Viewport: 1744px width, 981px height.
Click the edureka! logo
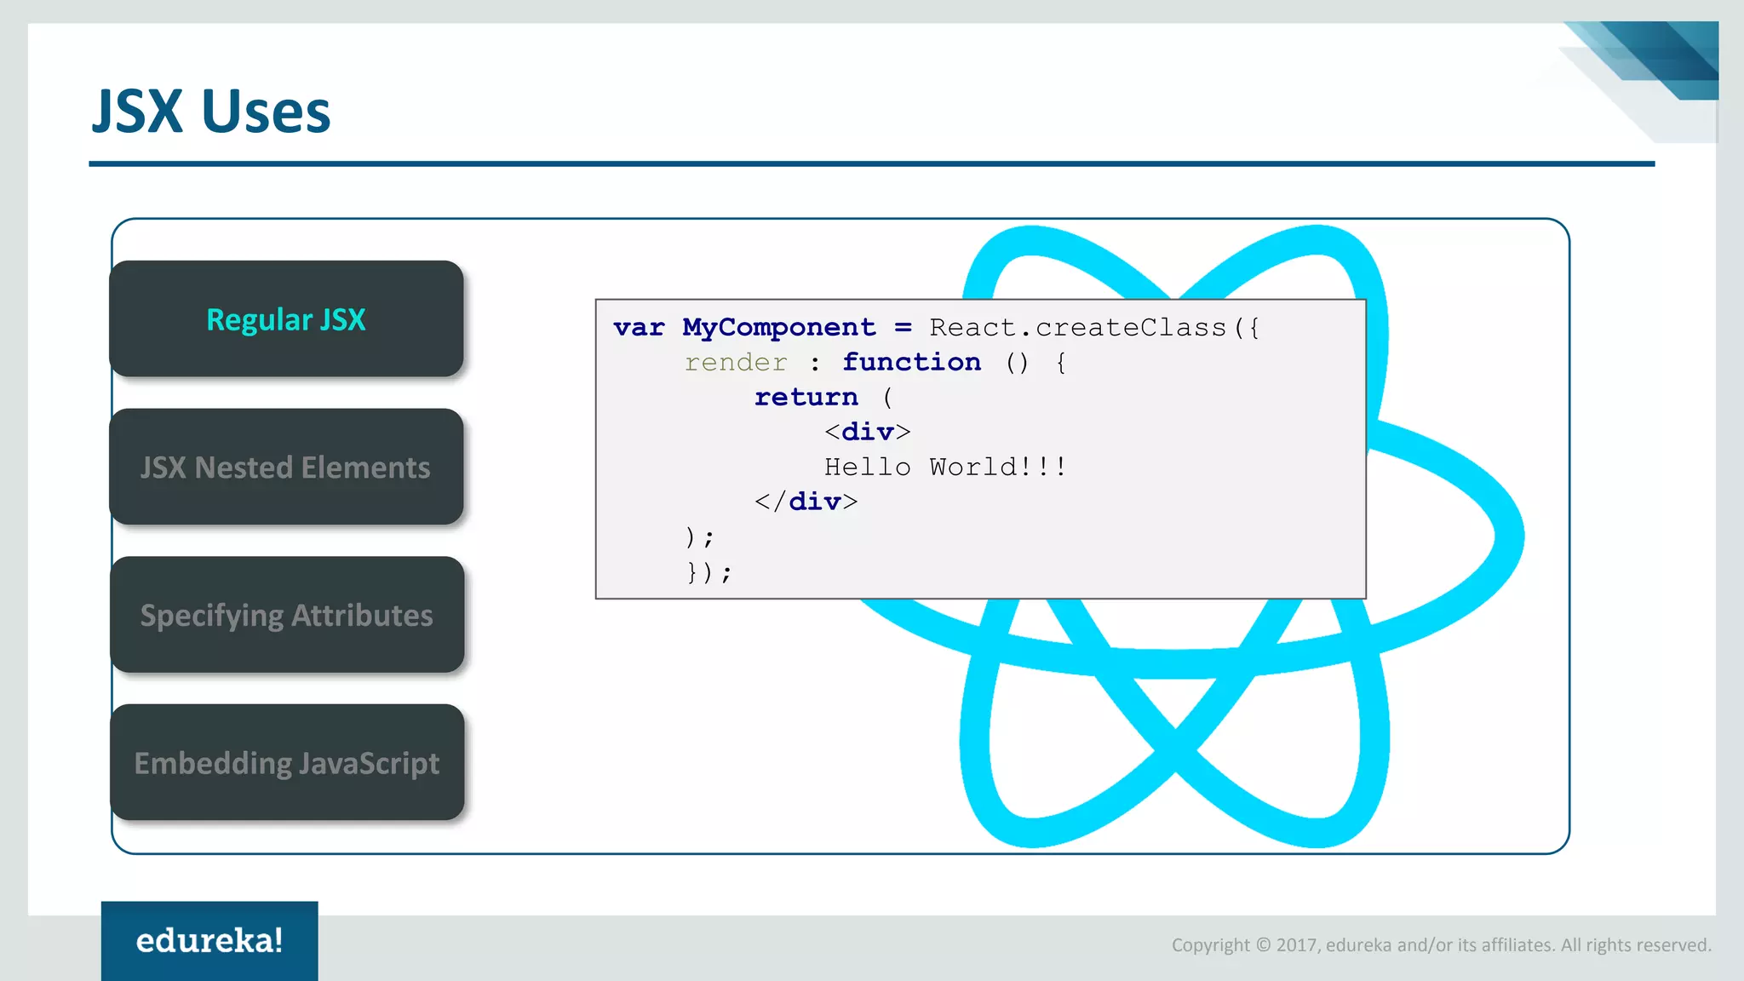point(209,941)
